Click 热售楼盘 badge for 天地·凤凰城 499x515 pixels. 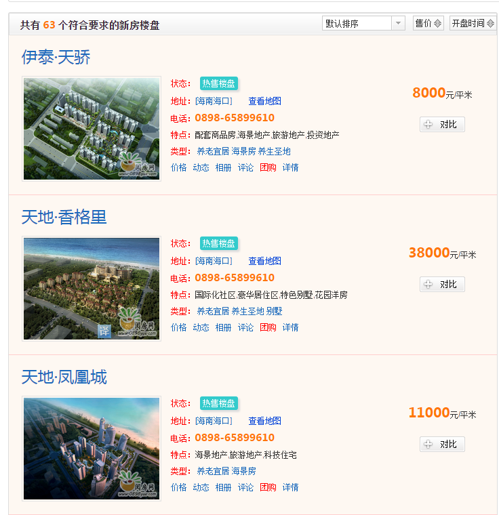click(218, 403)
